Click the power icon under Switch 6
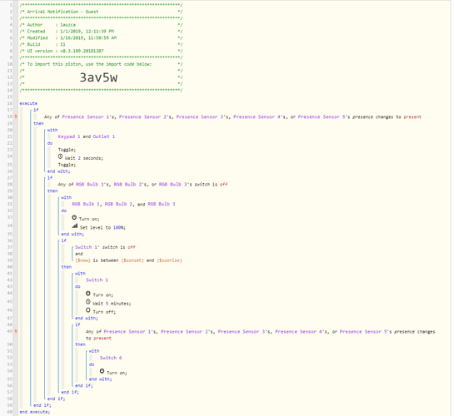Screen dimensions: 454x416 tap(102, 371)
